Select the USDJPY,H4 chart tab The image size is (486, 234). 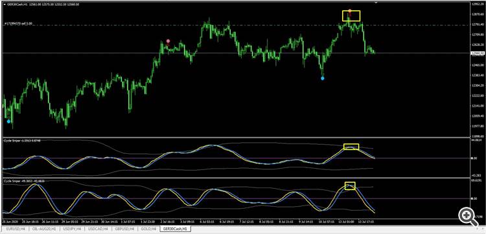(x=72, y=229)
